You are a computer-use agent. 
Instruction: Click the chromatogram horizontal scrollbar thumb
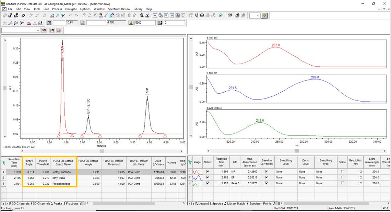click(102, 151)
